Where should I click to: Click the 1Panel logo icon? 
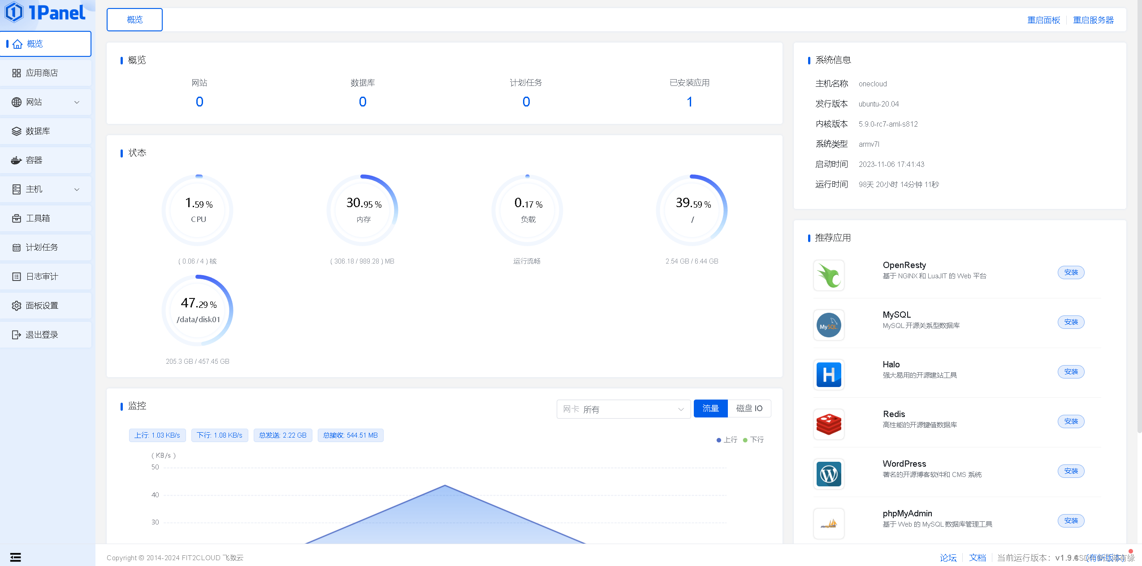[x=14, y=12]
